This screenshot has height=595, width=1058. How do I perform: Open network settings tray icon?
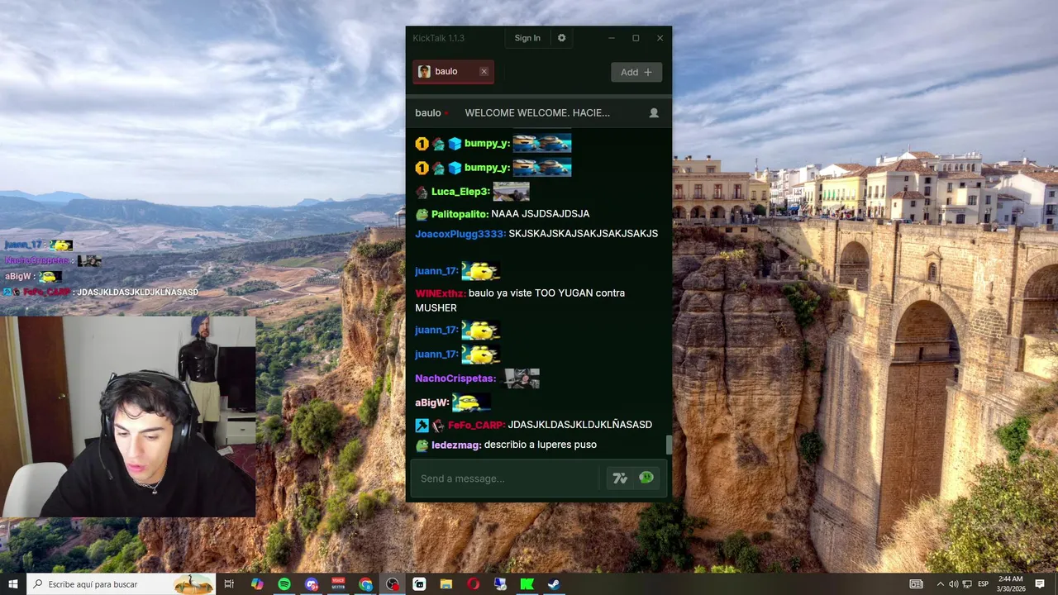[x=967, y=584]
